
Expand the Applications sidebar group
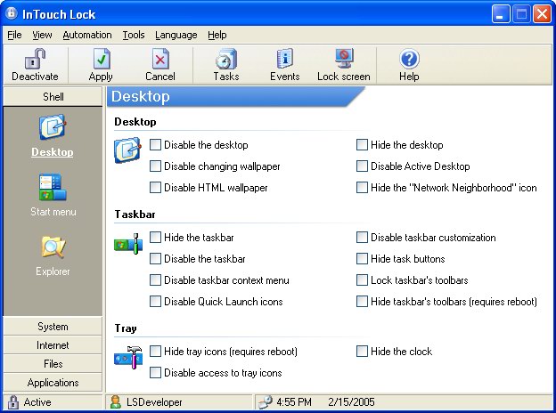53,383
